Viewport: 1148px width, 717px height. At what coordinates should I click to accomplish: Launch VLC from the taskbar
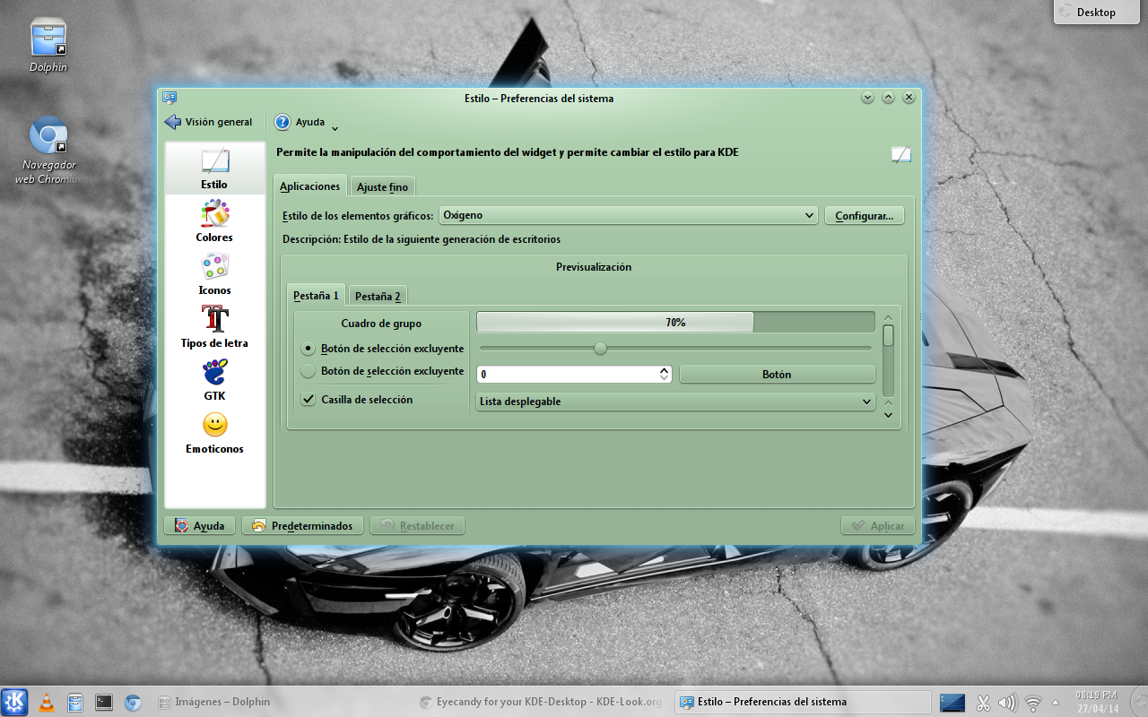point(47,703)
